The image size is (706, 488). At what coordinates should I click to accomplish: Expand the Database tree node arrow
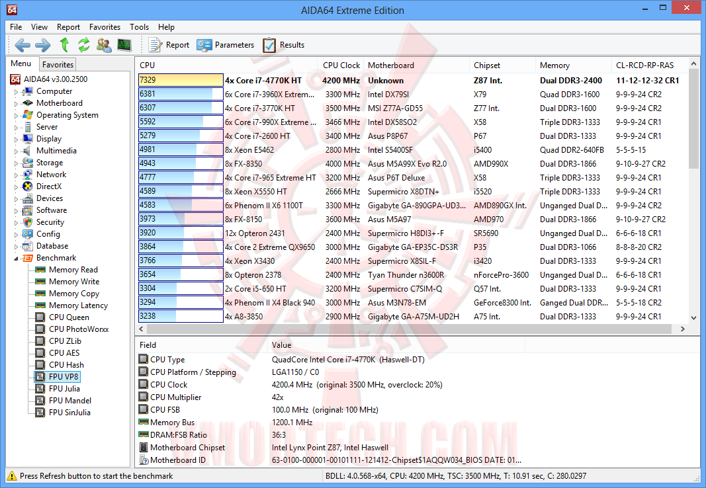tap(16, 247)
